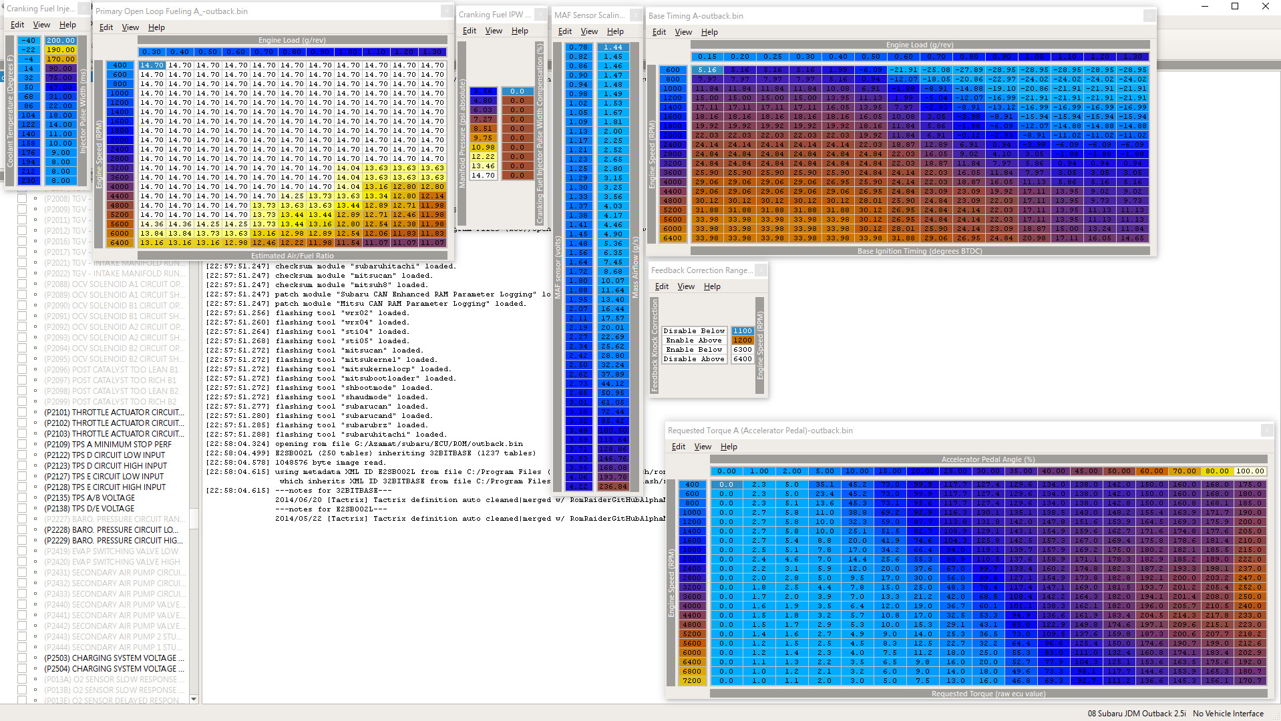
Task: Select the (P2138) TPS D/E VOLTAGE row
Action: click(89, 509)
